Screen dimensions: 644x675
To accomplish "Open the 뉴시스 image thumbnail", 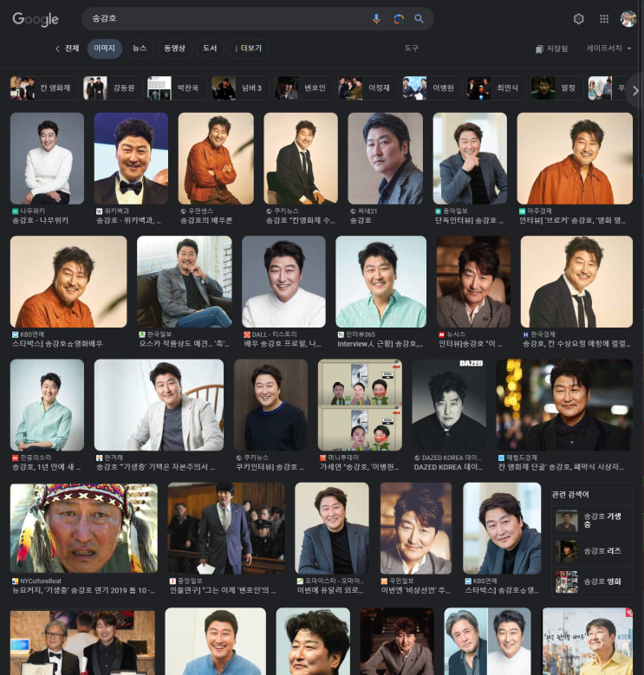I will [473, 282].
